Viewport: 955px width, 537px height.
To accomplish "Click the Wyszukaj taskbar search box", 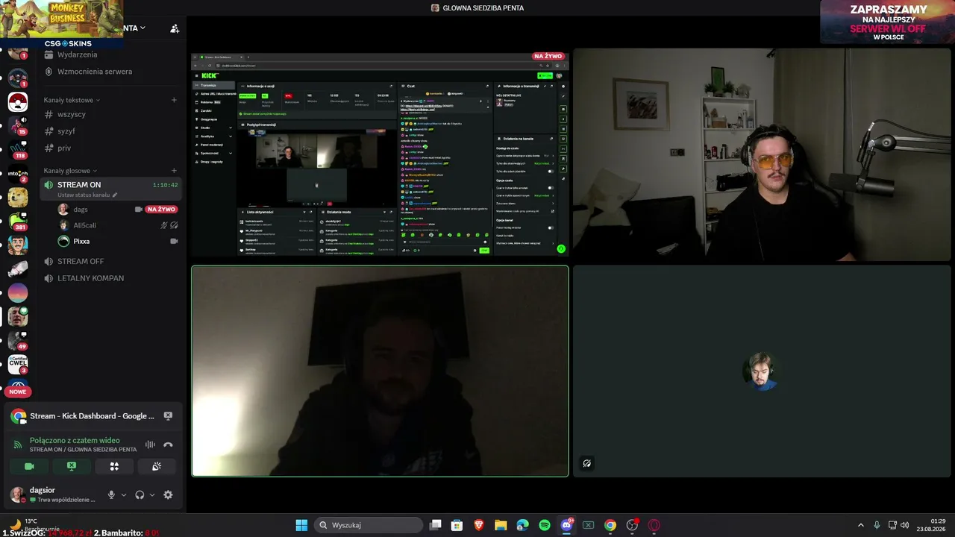I will coord(369,525).
